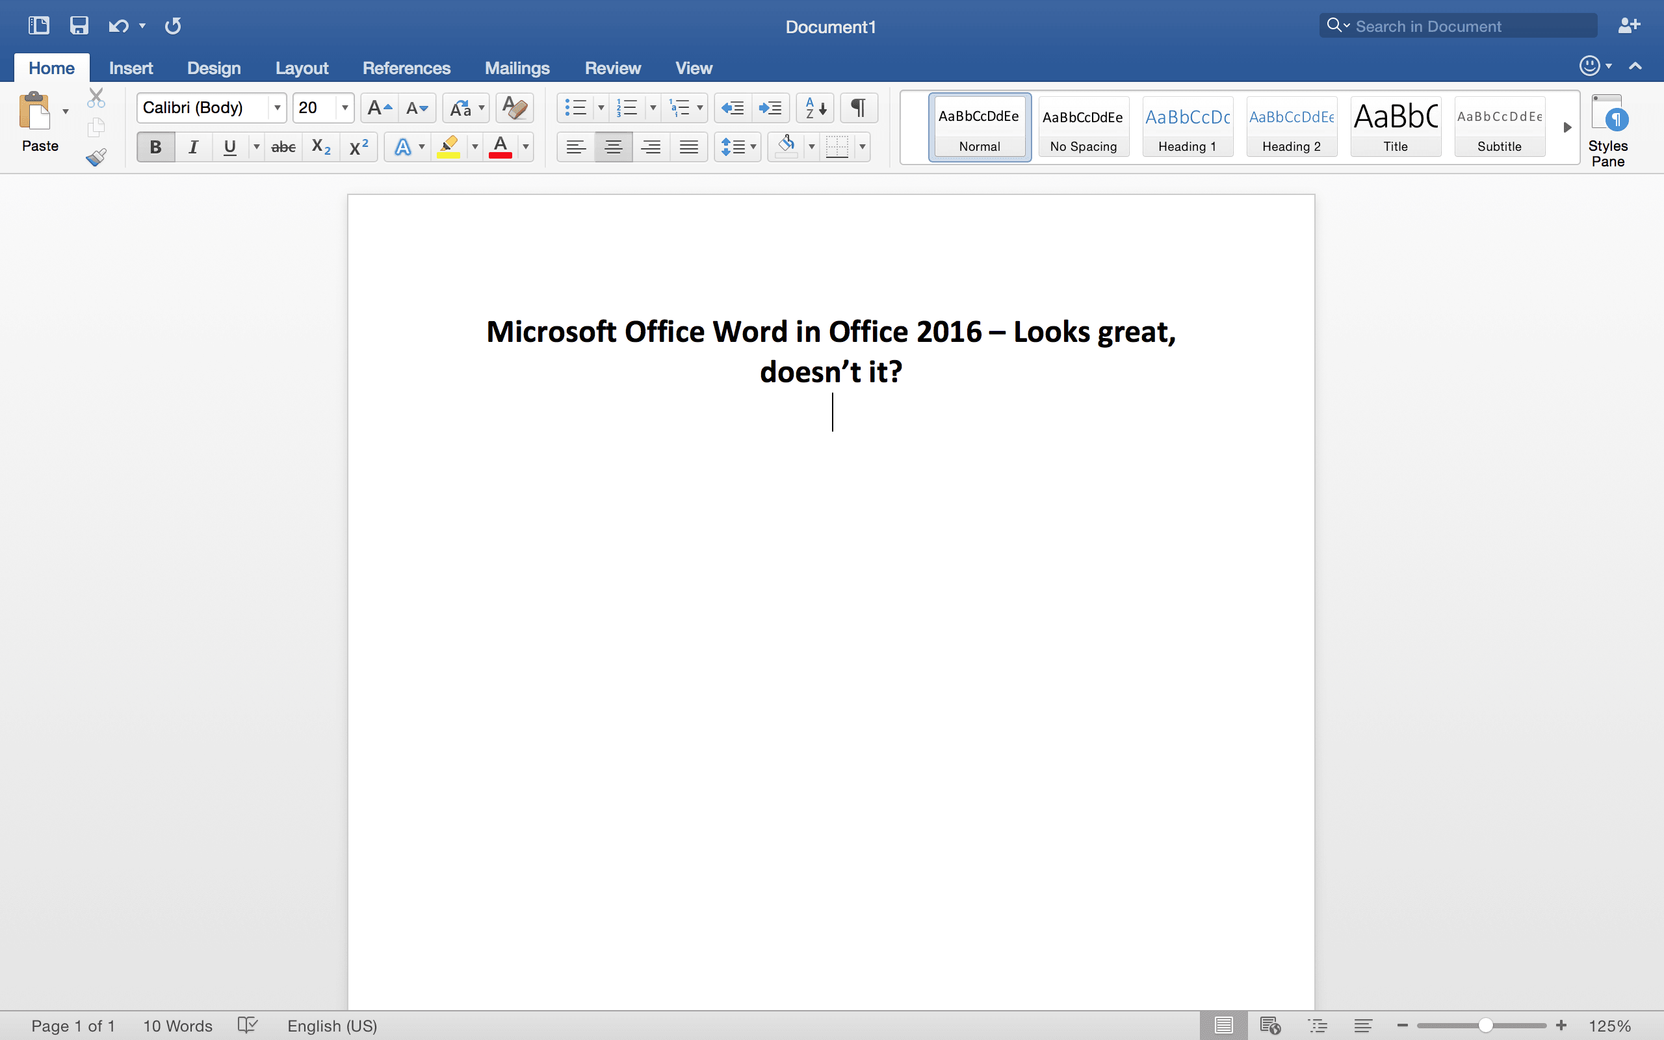The width and height of the screenshot is (1664, 1040).
Task: Open the References tab
Action: point(406,68)
